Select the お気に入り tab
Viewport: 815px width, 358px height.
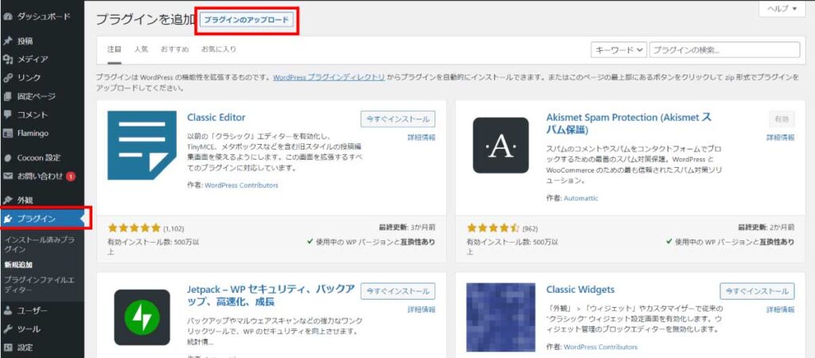pyautogui.click(x=219, y=49)
